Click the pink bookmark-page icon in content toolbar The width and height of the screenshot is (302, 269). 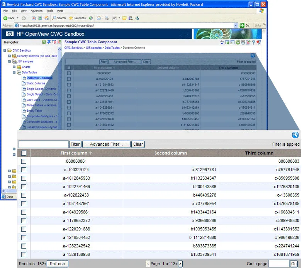click(x=248, y=42)
